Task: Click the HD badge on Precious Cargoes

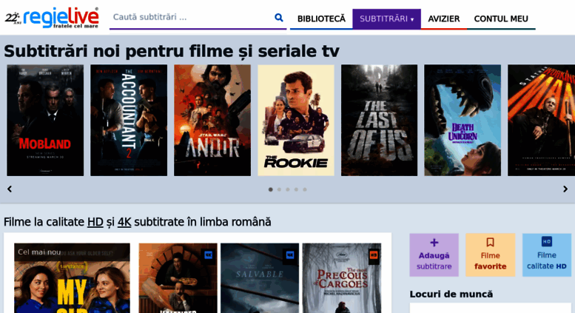Action: [374, 255]
